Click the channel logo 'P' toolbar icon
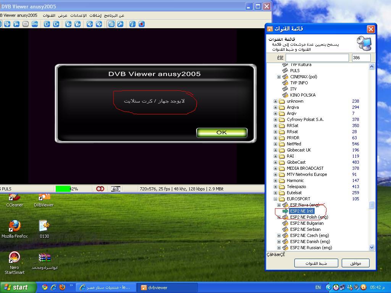The height and width of the screenshot is (293, 391). point(16,24)
